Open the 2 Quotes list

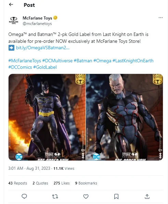[40, 183]
